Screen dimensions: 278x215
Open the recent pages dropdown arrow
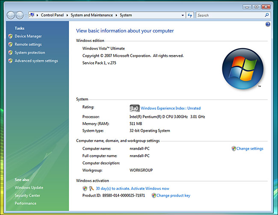26,15
